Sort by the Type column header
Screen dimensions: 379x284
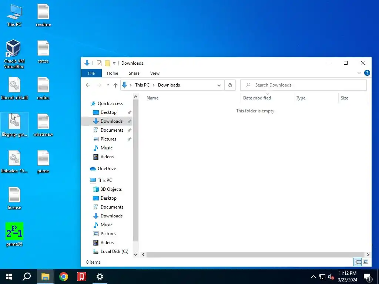click(x=316, y=98)
